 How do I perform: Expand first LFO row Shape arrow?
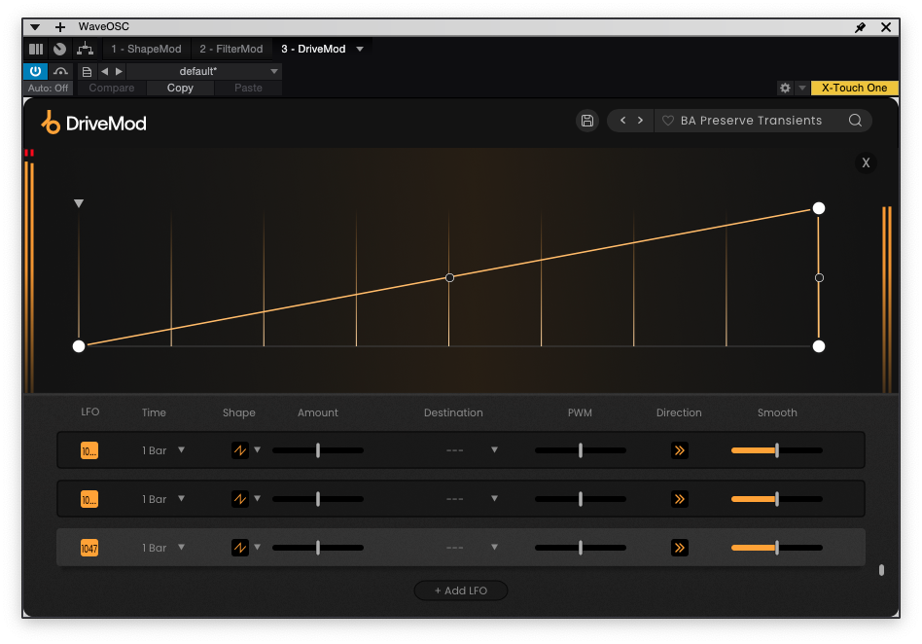(257, 449)
